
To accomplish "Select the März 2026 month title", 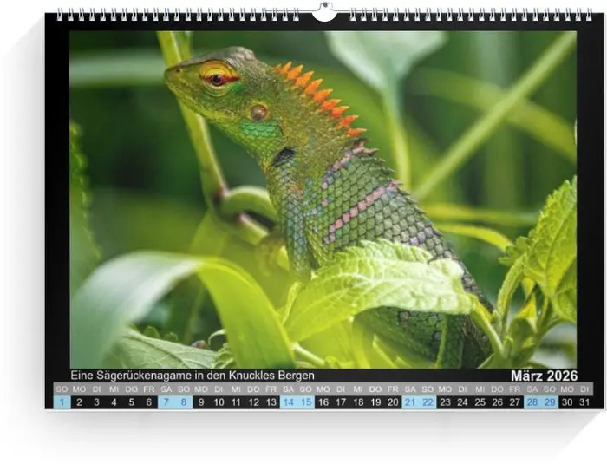I will (544, 376).
